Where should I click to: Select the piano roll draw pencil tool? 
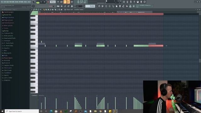pos(44,10)
